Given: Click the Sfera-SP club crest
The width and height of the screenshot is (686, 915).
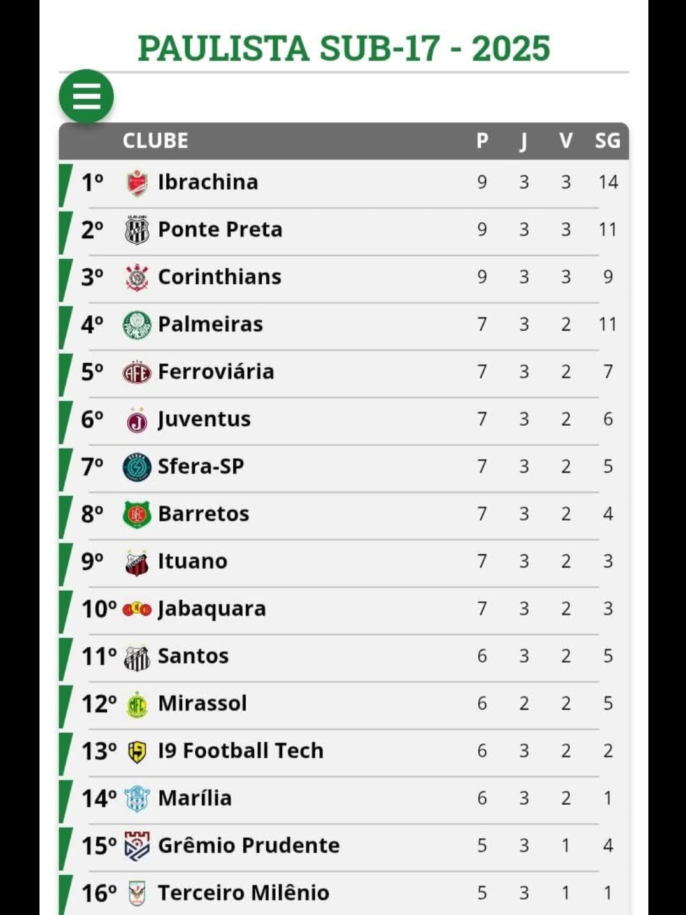Looking at the screenshot, I should [137, 467].
